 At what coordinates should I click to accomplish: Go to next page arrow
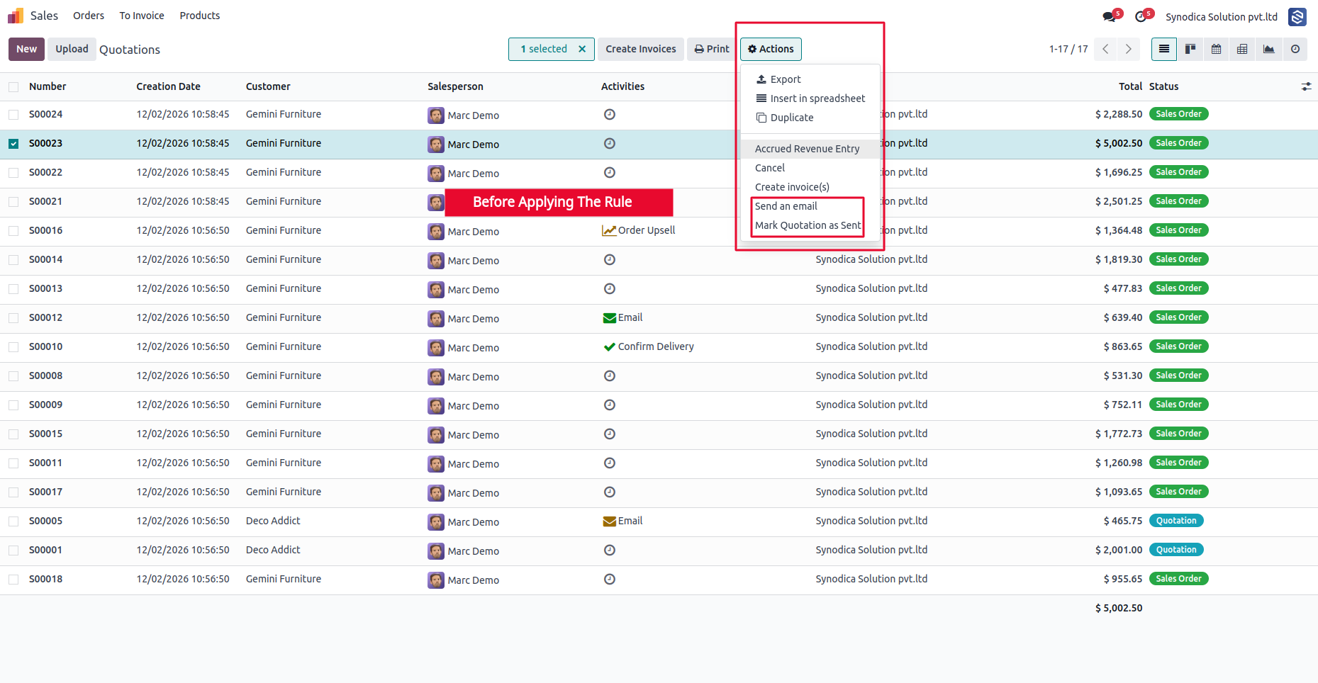tap(1128, 49)
